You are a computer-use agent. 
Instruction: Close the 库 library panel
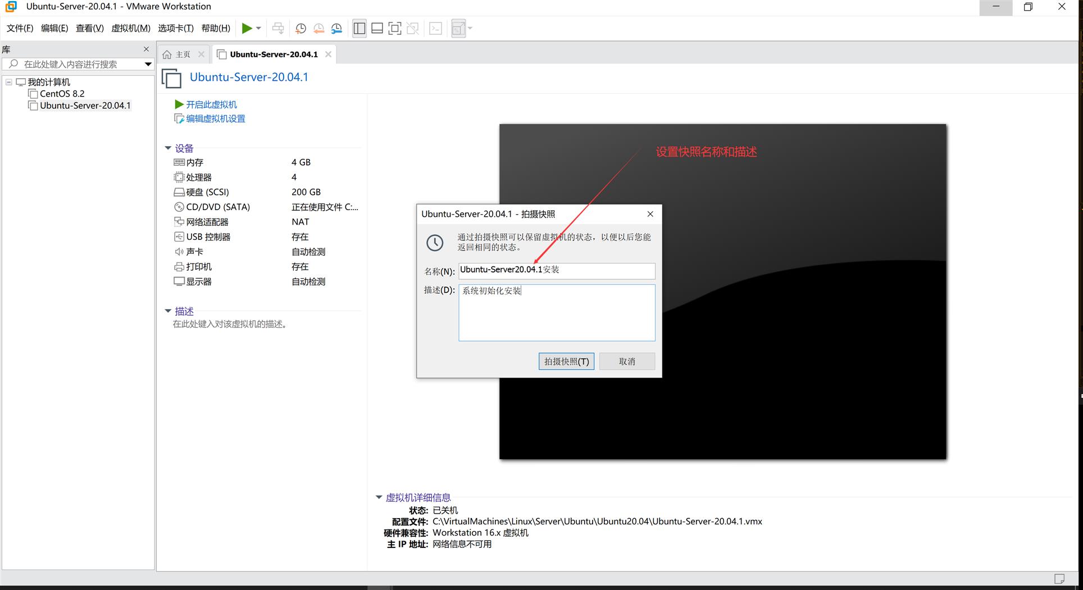tap(147, 49)
